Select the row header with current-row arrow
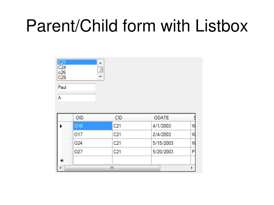The image size is (274, 205). tap(65, 126)
